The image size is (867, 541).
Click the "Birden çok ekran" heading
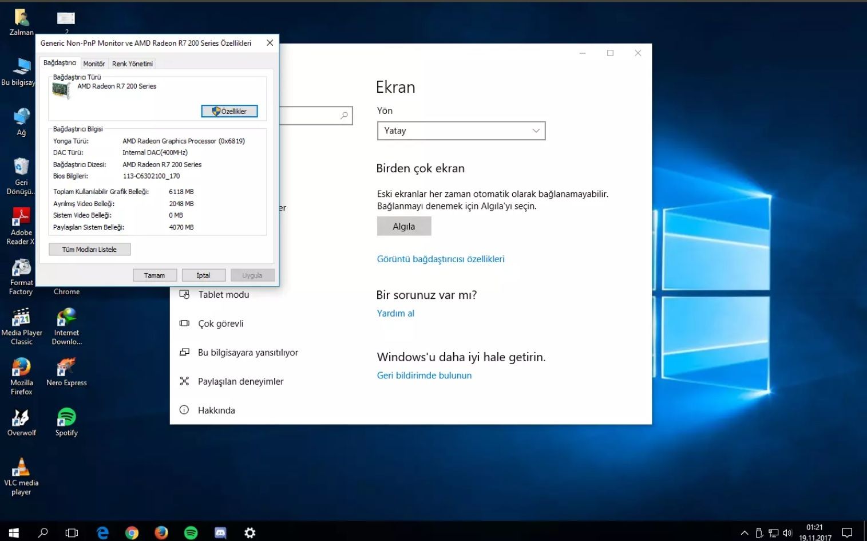pos(421,168)
